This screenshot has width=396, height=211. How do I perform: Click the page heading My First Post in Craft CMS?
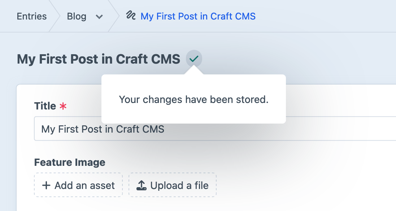click(99, 59)
